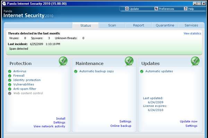Minimize the Panda Internet Security window
Viewport: 208px width, 138px height.
195,3
